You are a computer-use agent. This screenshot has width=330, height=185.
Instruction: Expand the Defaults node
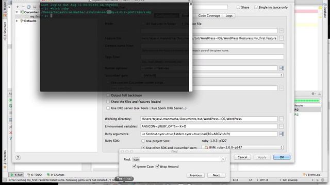17,21
